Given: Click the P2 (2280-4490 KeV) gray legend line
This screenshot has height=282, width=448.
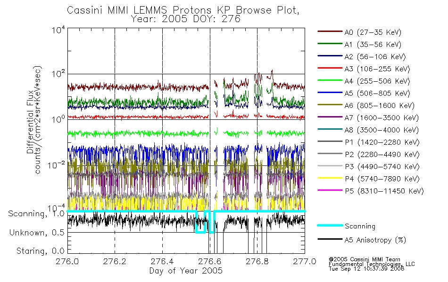Looking at the screenshot, I should click(330, 154).
